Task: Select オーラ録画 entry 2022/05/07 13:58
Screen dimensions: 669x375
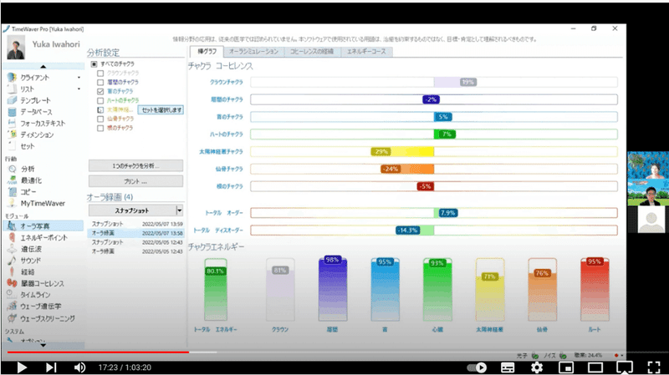Action: pyautogui.click(x=136, y=233)
